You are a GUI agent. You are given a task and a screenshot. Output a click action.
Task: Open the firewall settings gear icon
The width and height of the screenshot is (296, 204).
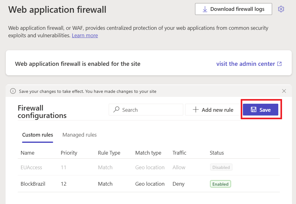click(x=281, y=9)
